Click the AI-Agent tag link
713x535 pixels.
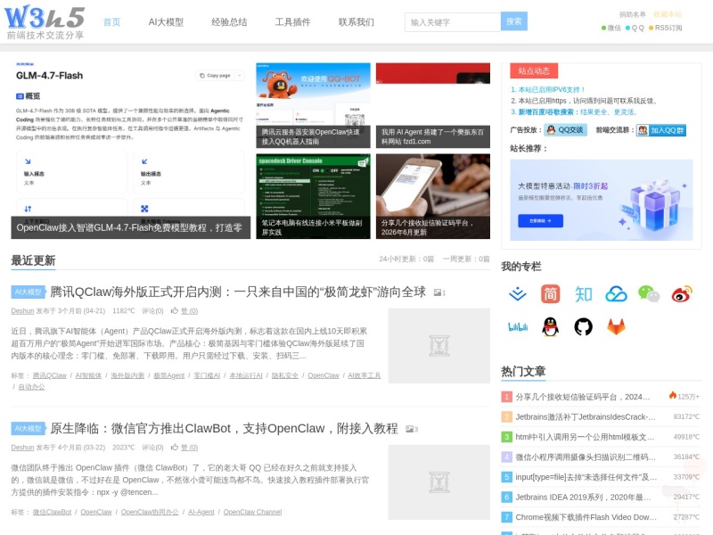point(201,512)
